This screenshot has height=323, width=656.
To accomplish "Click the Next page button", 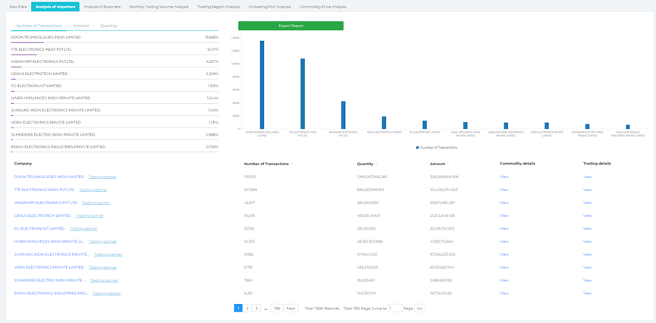I will 290,309.
